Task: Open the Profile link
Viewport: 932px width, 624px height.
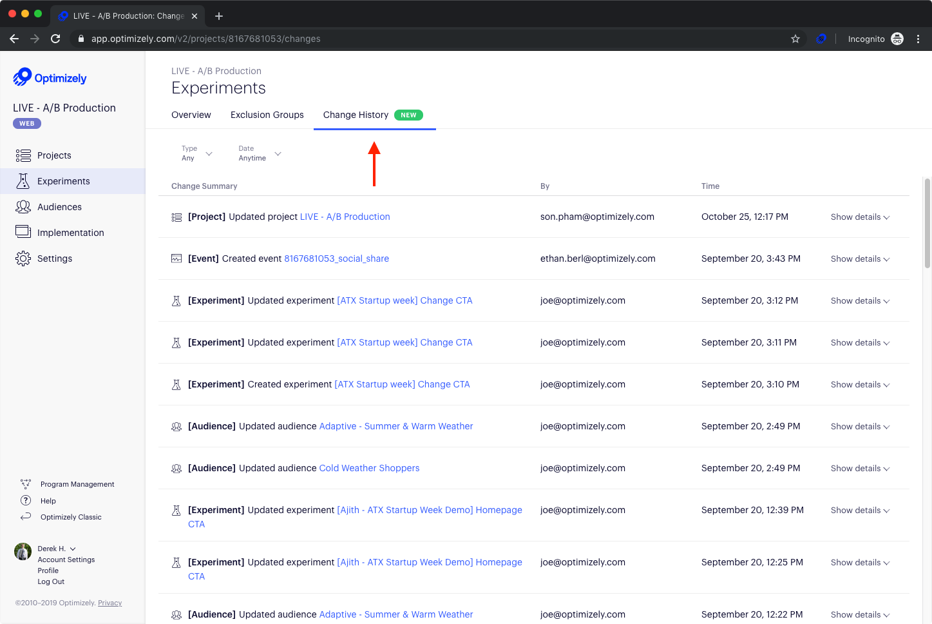Action: point(48,570)
